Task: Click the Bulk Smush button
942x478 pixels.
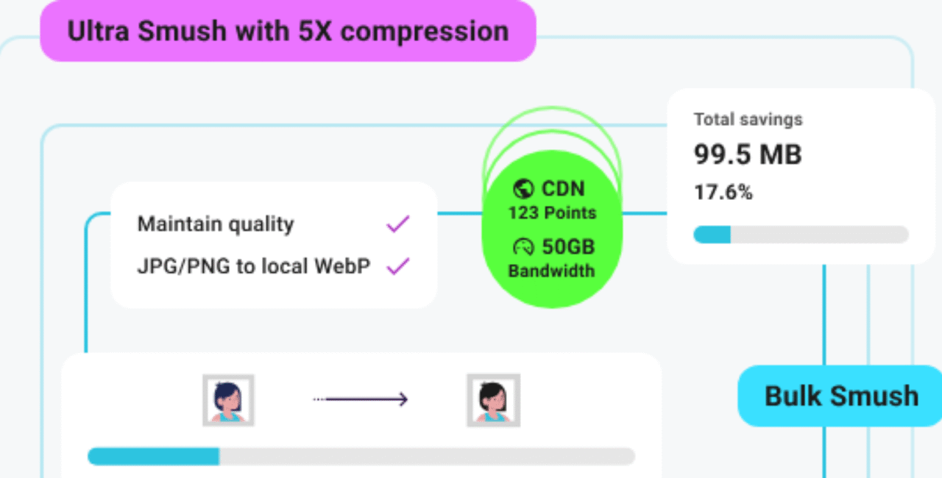Action: [x=841, y=396]
